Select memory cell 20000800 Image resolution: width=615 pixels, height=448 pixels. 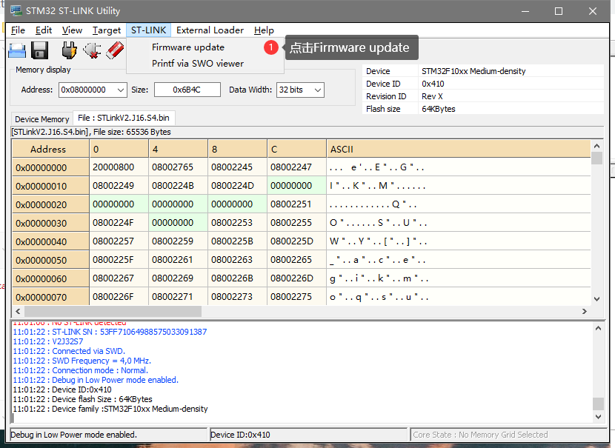click(x=119, y=167)
